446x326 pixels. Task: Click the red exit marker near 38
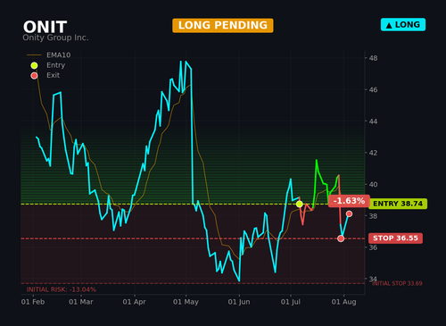click(349, 213)
